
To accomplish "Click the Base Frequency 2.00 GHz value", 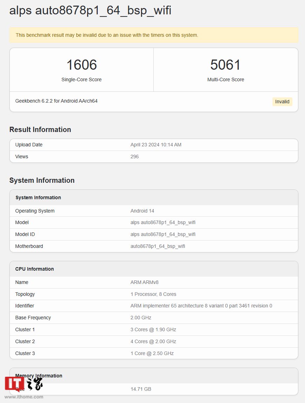I will coord(141,318).
